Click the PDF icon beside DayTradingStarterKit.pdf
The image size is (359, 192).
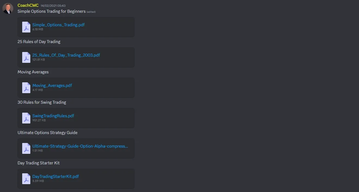point(26,179)
